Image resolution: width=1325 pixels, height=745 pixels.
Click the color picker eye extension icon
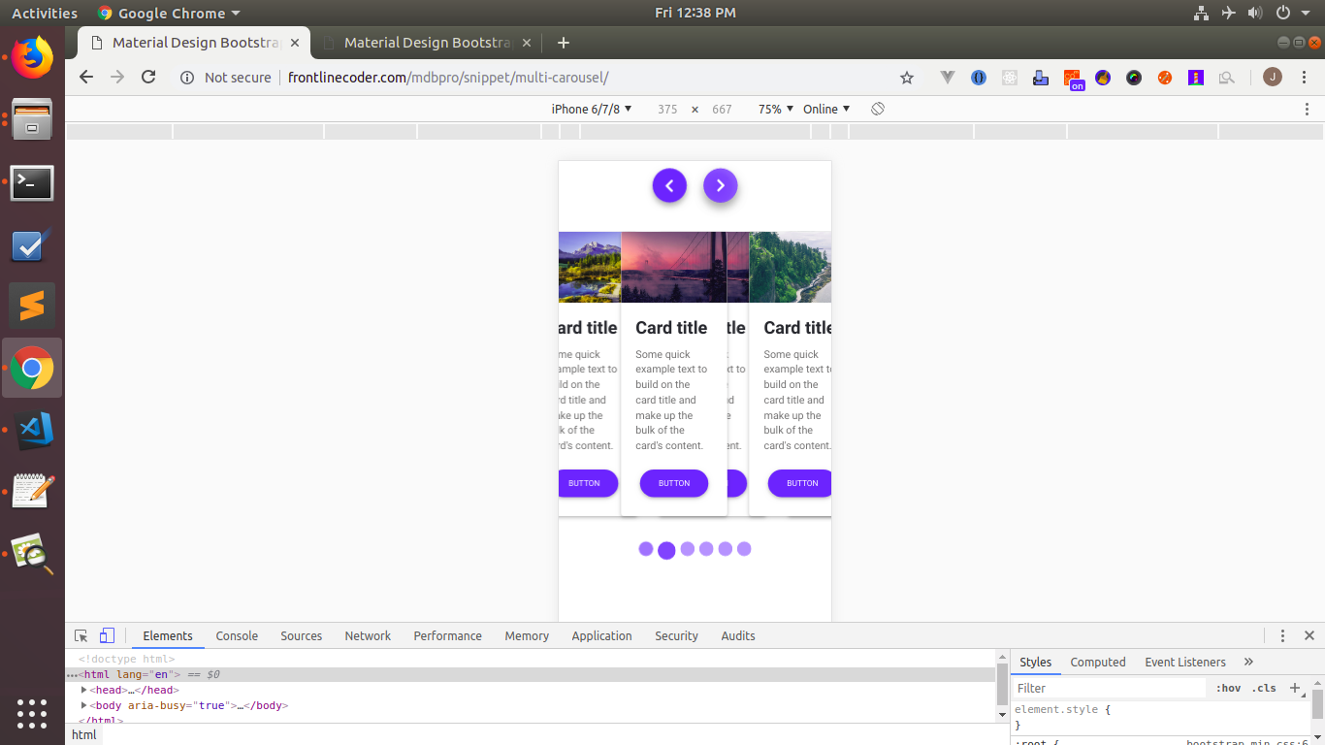[x=1134, y=78]
